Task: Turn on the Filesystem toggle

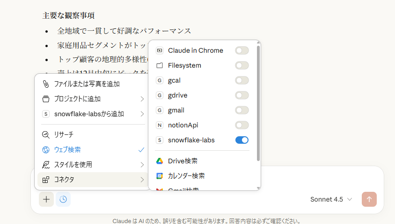Action: [x=242, y=65]
